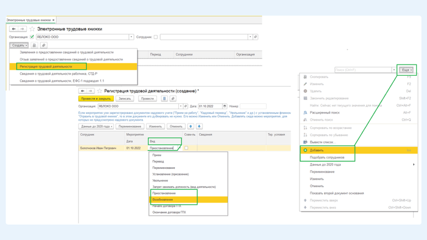Open the calendar picker for Дата field

(x=225, y=106)
